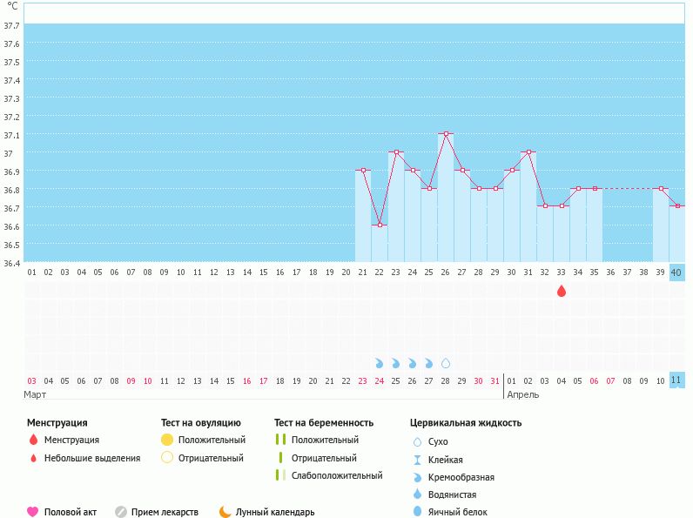Click the Водянистая fluid legend icon
Viewport: 693px width, 518px height.
tap(418, 494)
